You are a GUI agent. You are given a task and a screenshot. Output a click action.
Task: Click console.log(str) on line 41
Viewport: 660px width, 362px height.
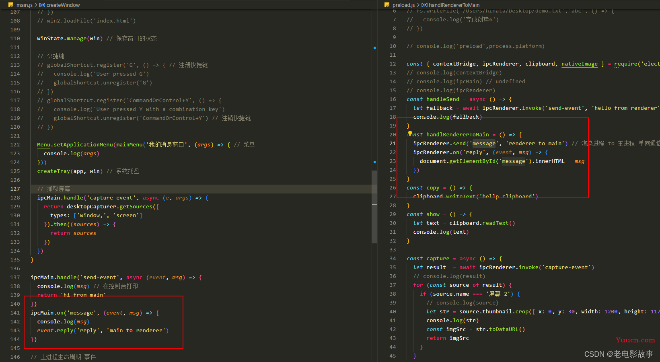[x=453, y=321]
